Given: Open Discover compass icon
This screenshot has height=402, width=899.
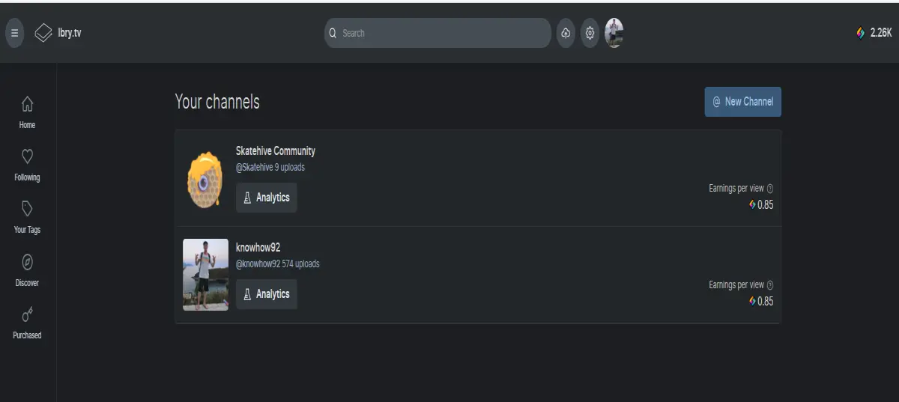Looking at the screenshot, I should (27, 270).
